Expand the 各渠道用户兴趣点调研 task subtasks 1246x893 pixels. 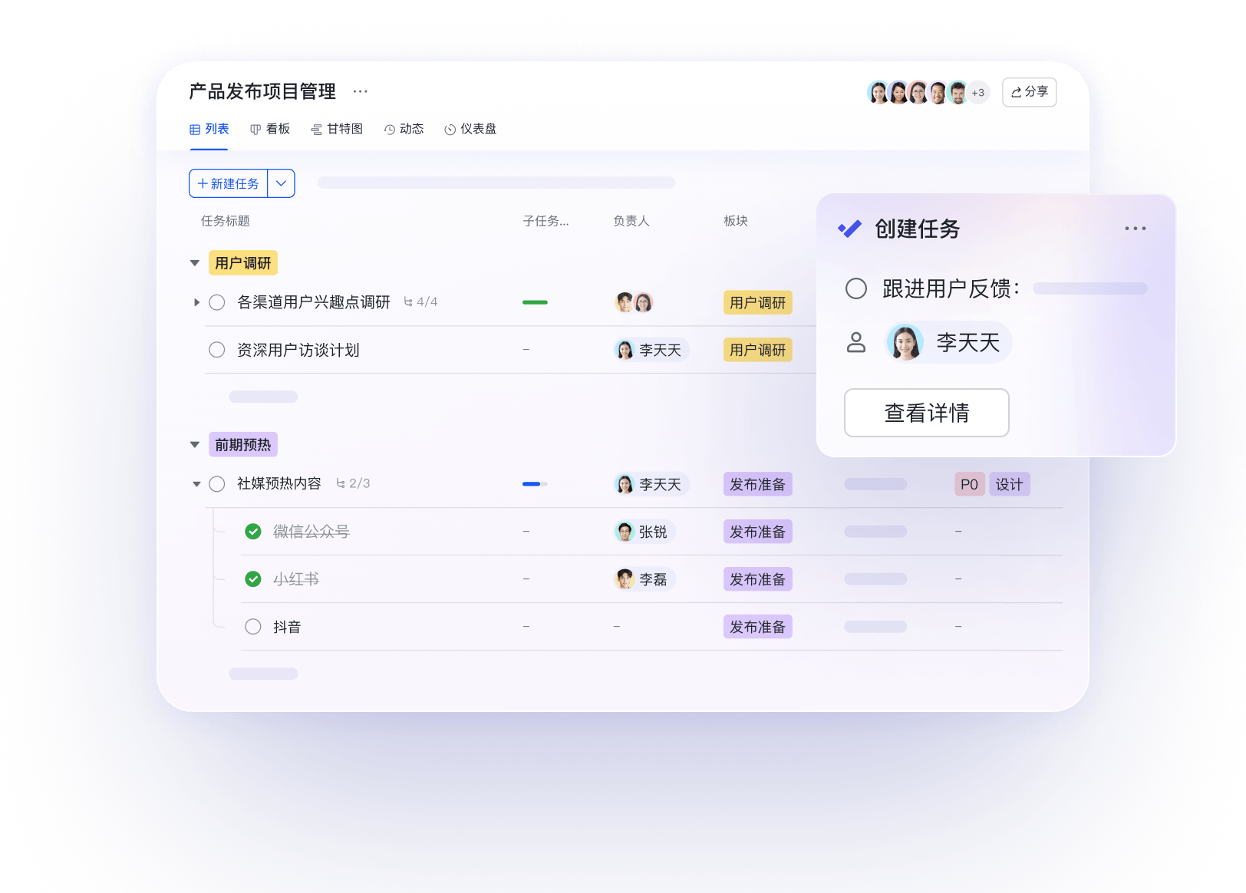point(196,302)
